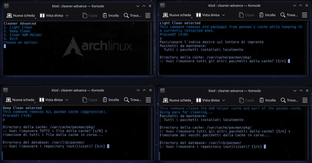Click Trova search icon in the Deep Clean window
Screen dimensions: 312x163
tap(126, 100)
